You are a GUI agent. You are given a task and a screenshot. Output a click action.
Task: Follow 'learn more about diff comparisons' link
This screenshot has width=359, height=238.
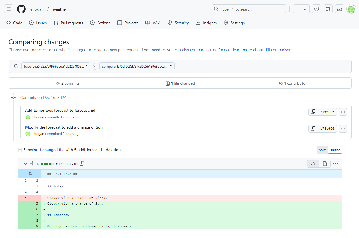click(263, 50)
